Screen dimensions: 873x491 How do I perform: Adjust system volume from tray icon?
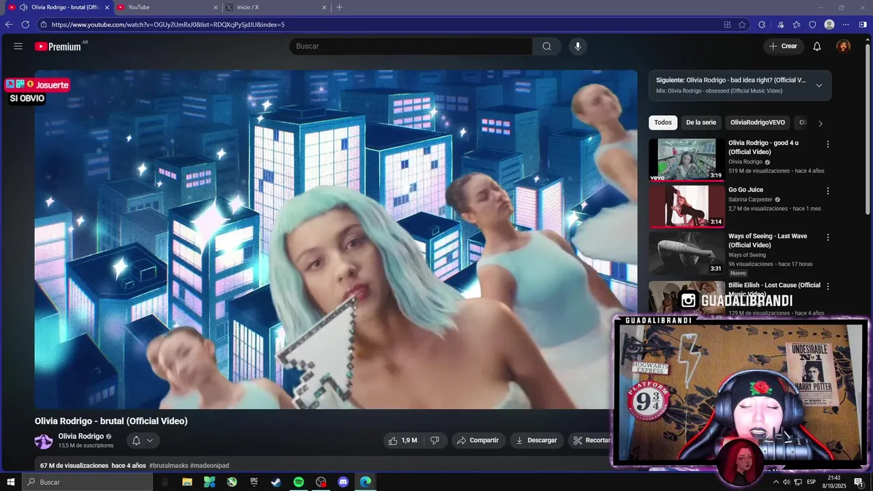786,482
